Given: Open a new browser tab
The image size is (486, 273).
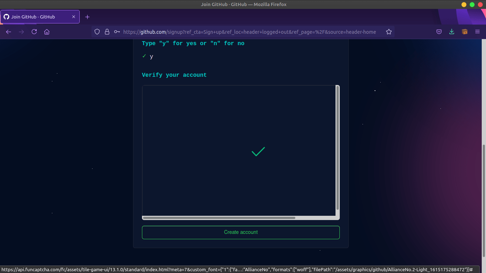Looking at the screenshot, I should pyautogui.click(x=87, y=16).
